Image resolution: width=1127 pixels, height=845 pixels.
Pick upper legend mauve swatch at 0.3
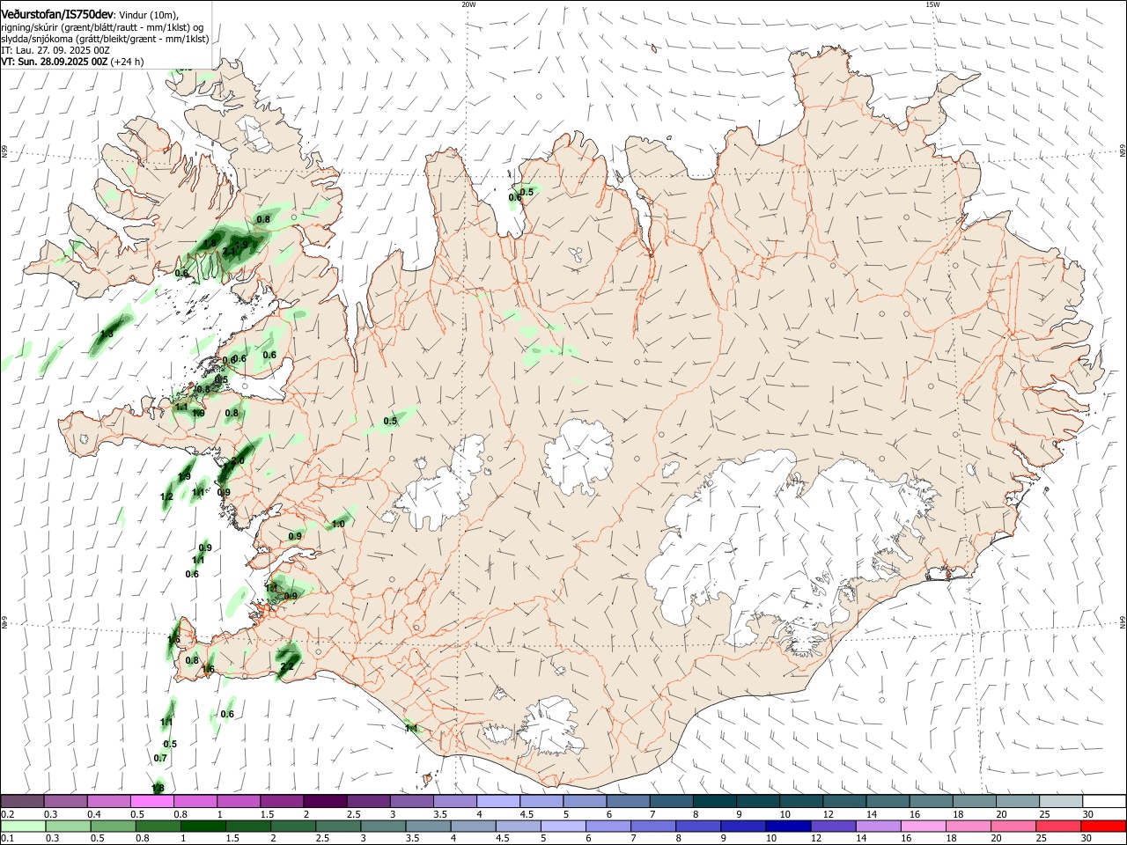pos(65,801)
